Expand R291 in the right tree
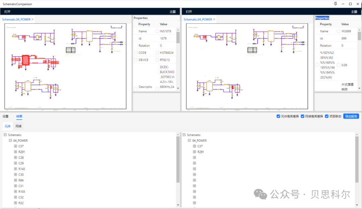362x209 pixels. tap(194, 152)
